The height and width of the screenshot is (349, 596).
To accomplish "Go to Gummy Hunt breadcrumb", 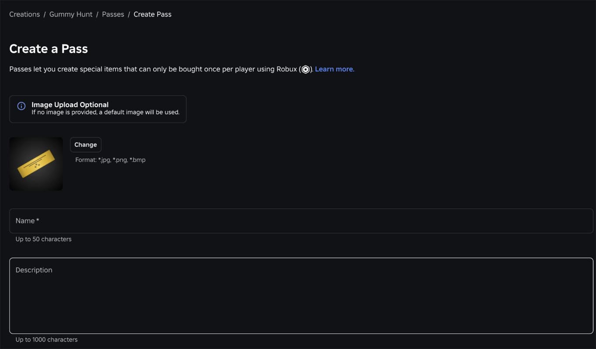I will [x=71, y=14].
